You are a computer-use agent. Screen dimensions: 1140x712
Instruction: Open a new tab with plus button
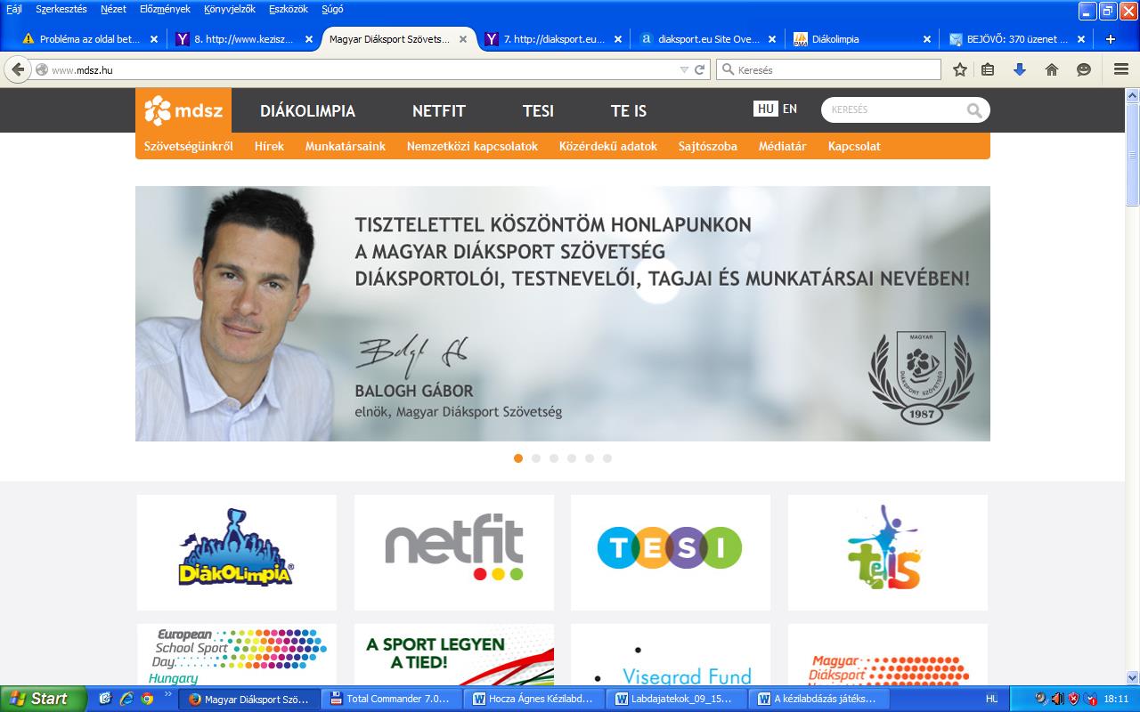click(1111, 39)
